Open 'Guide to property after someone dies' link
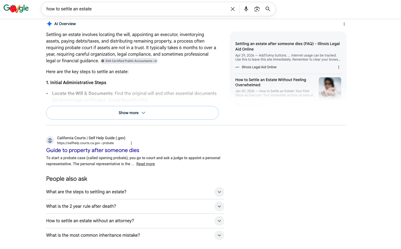This screenshot has height=249, width=401. pyautogui.click(x=93, y=150)
